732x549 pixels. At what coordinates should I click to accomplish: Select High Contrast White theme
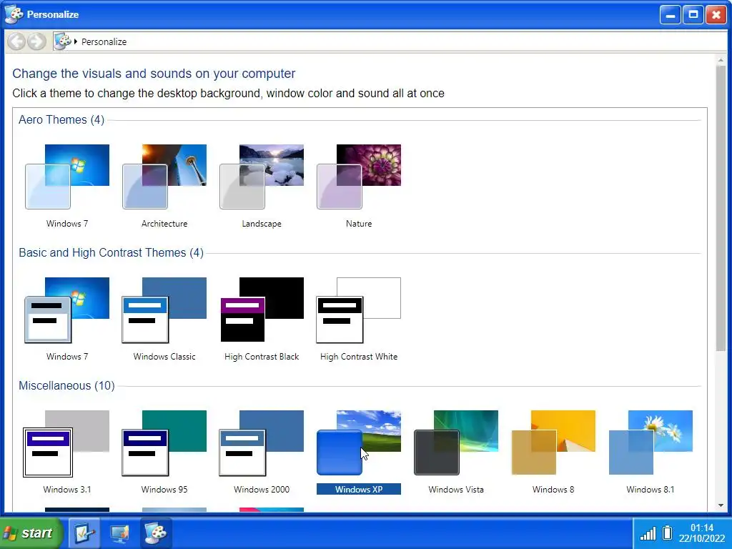click(x=359, y=319)
